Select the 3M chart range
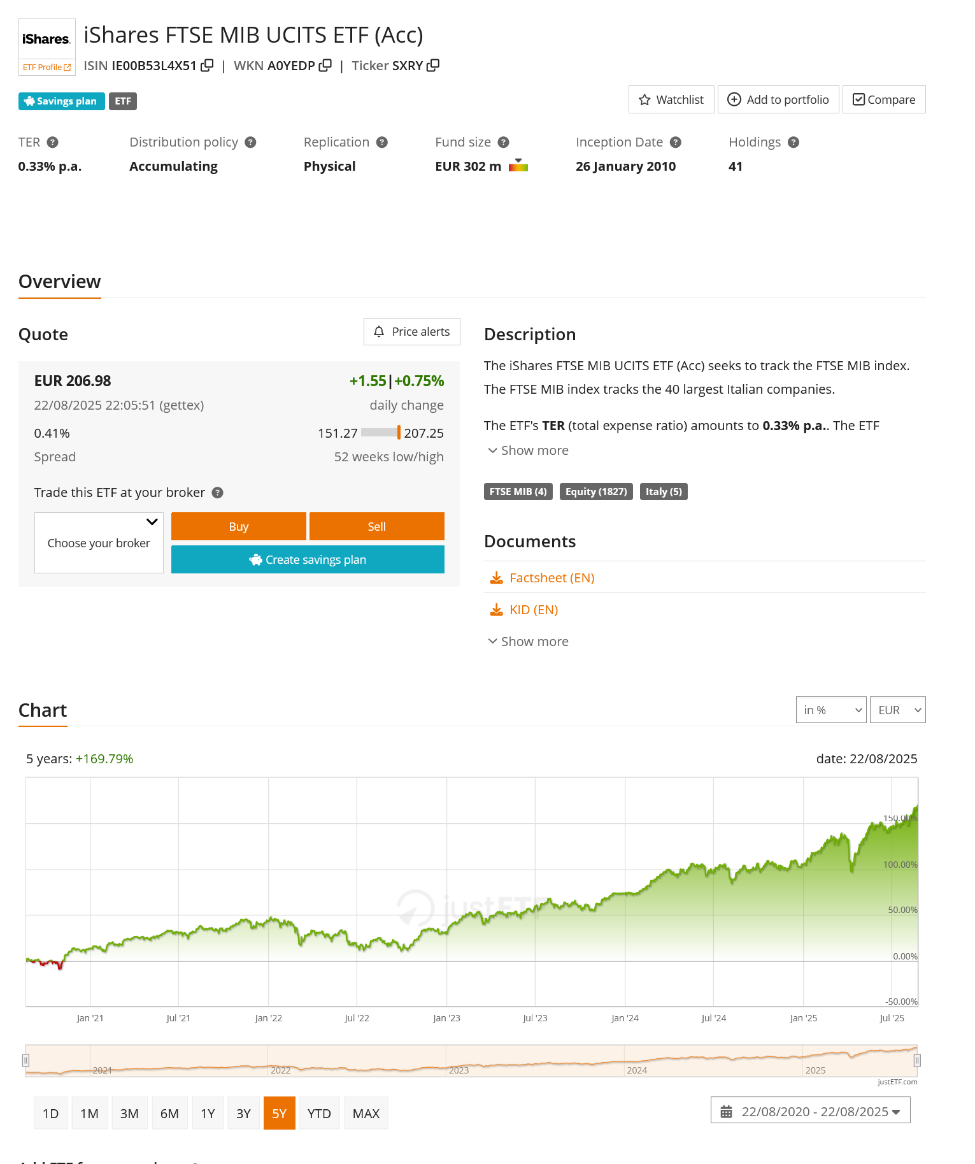Screen dimensions: 975x1164 click(x=129, y=1113)
